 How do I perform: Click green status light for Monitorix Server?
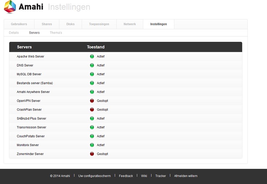(x=92, y=145)
